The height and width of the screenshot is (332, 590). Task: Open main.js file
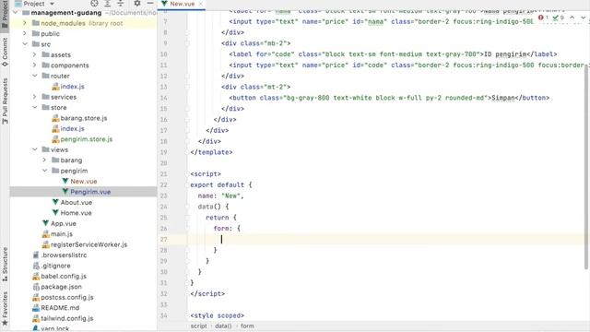tap(62, 233)
